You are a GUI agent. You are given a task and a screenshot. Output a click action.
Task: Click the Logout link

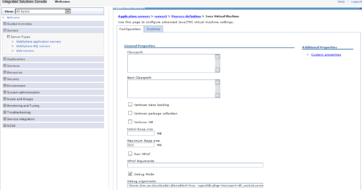[x=356, y=1]
